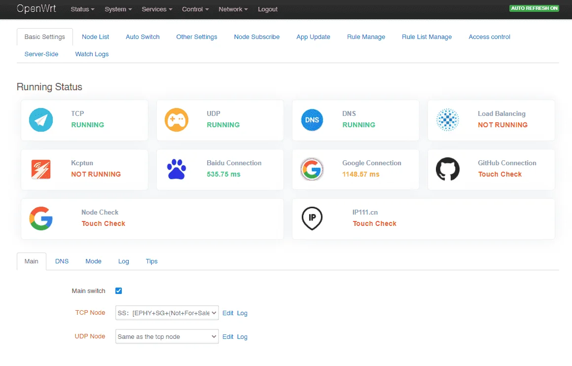Click Log next to UDP Node

242,337
